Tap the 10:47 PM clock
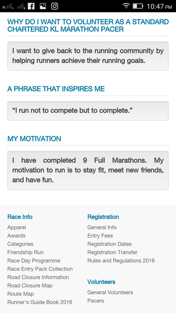 159,6
